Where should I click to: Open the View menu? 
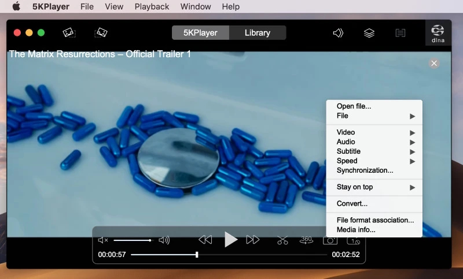(x=114, y=6)
